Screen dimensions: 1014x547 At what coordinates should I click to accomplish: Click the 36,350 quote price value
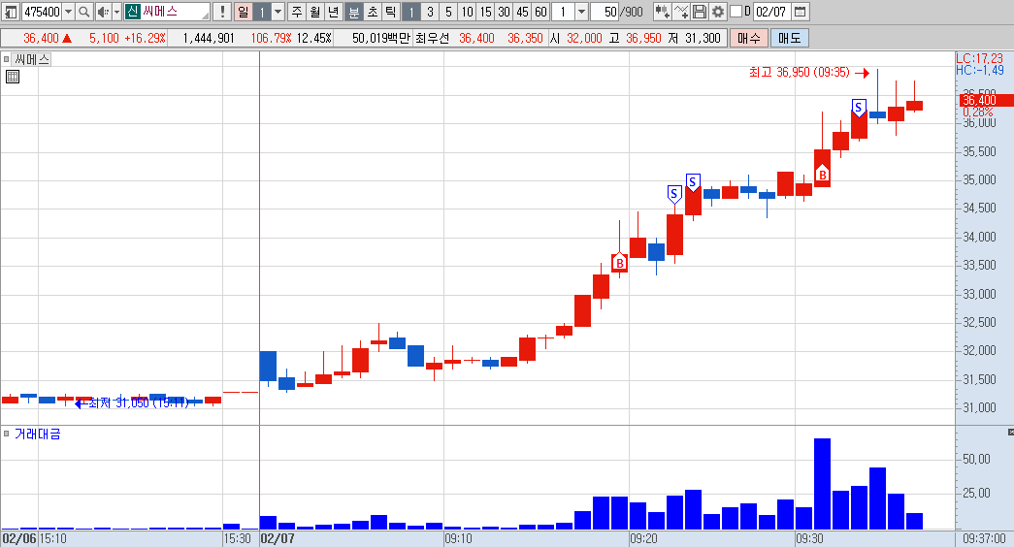click(525, 38)
